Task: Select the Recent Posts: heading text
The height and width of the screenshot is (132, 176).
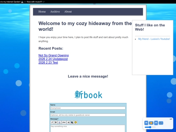Action: point(51,48)
